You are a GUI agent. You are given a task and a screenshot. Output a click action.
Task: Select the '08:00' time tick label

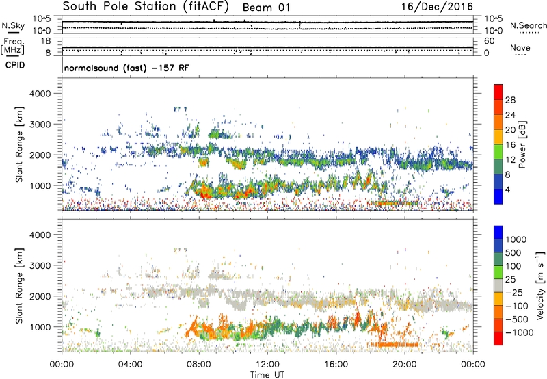pos(199,365)
